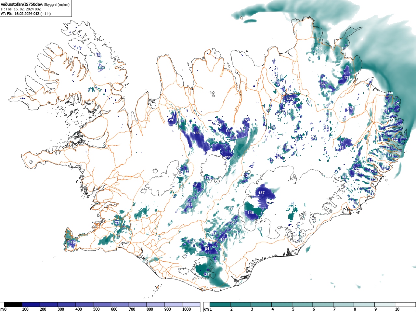Viewport: 416px width, 312px height.
Task: Select the '5' tick label in the km legend
Action: tap(293, 309)
